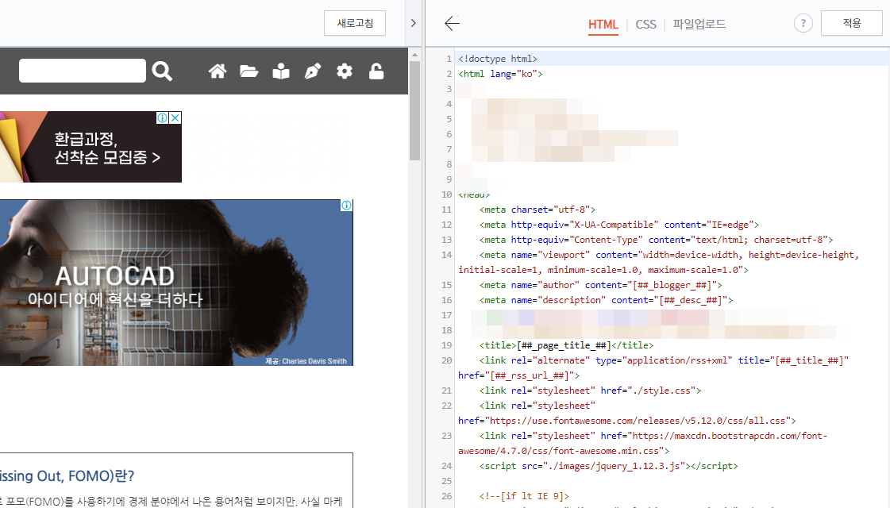Switch to the CSS tab
890x508 pixels.
[x=646, y=25]
